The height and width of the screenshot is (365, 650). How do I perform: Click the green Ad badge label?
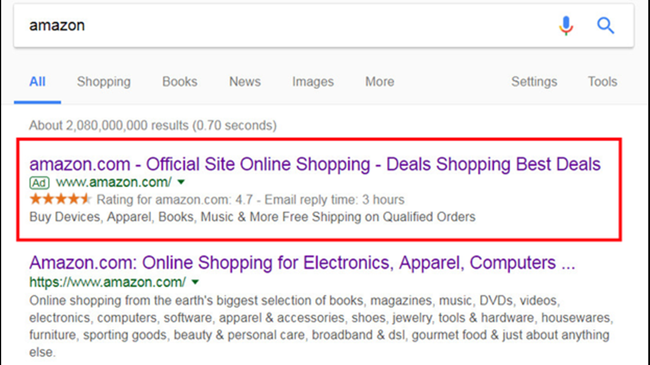point(39,183)
